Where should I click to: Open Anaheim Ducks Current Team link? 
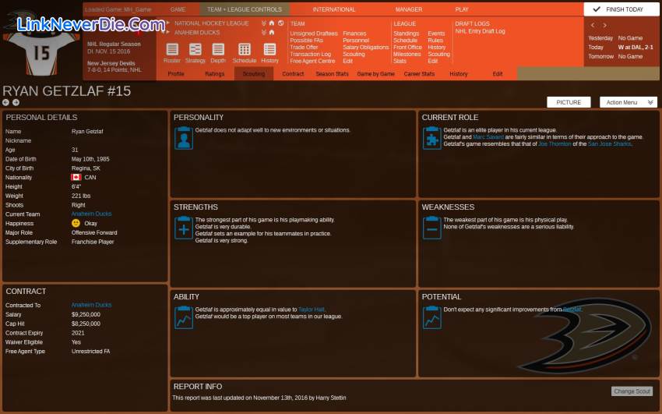[x=91, y=214]
